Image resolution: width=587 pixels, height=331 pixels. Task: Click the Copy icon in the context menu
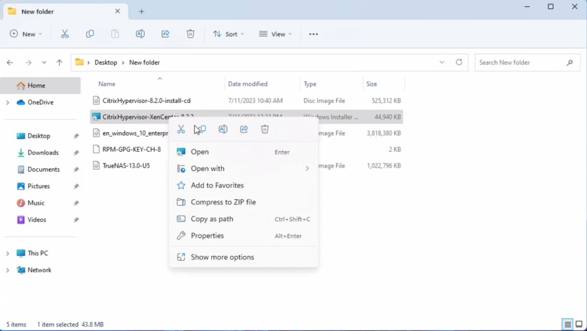click(202, 129)
